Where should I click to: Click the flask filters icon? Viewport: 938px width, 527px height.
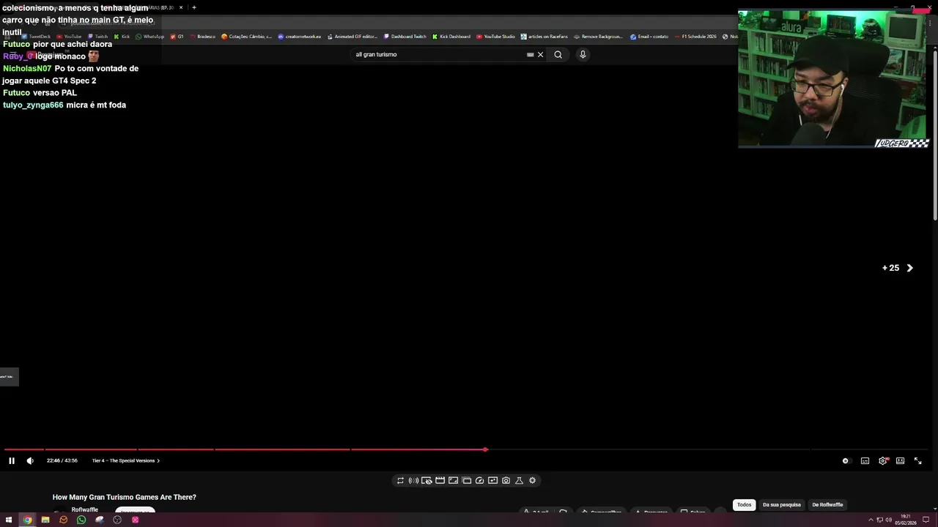pos(519,480)
